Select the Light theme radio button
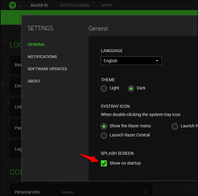The height and width of the screenshot is (196, 198). point(104,89)
